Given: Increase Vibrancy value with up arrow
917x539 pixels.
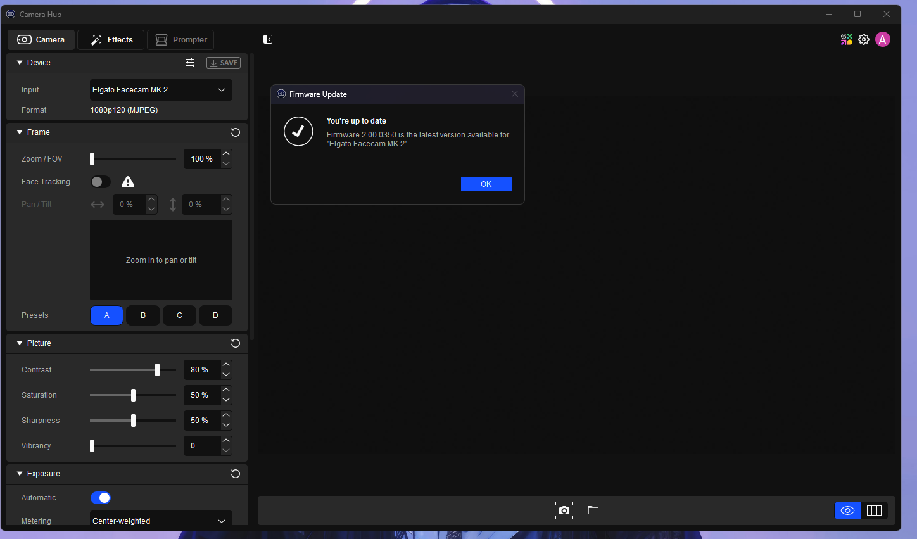Looking at the screenshot, I should [226, 441].
